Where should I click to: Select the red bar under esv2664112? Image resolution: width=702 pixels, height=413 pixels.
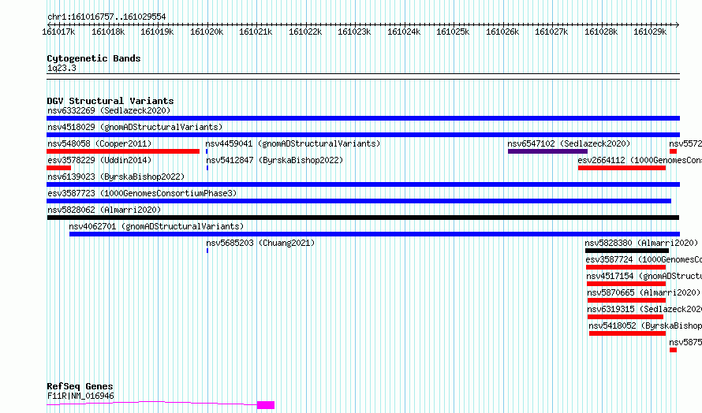pyautogui.click(x=622, y=168)
